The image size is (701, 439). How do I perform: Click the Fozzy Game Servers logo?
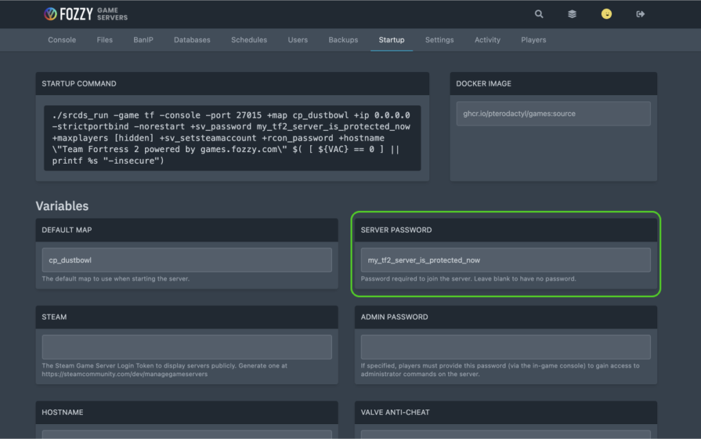[85, 13]
